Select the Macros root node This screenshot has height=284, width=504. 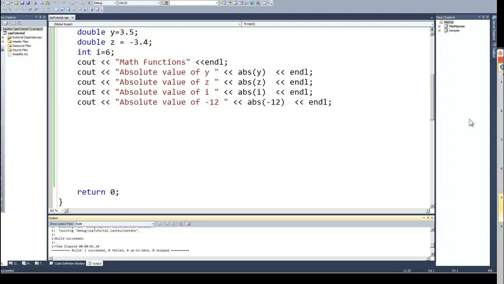pyautogui.click(x=448, y=22)
